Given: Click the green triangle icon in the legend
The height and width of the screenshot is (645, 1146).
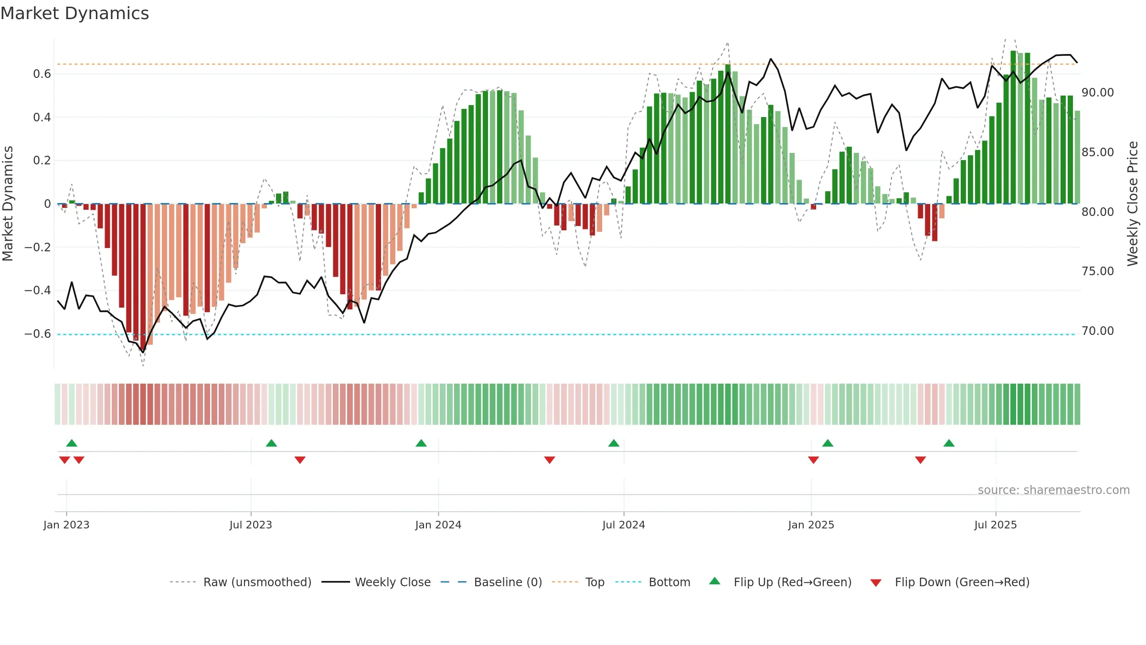Looking at the screenshot, I should (714, 581).
